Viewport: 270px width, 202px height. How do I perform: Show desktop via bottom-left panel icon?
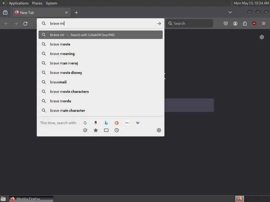(x=3, y=199)
